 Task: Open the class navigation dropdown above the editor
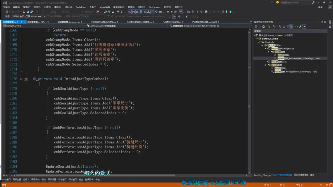pos(127,26)
